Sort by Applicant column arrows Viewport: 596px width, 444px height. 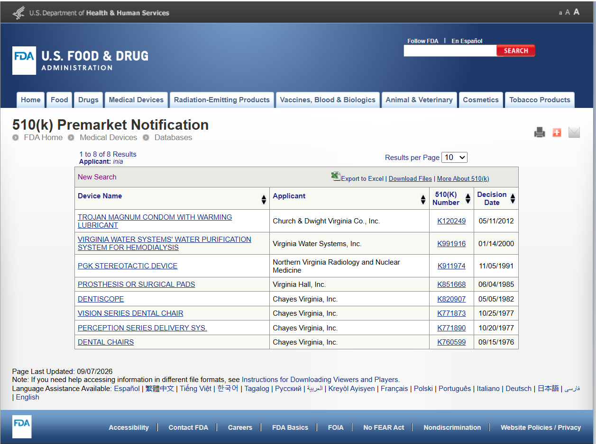coord(423,200)
